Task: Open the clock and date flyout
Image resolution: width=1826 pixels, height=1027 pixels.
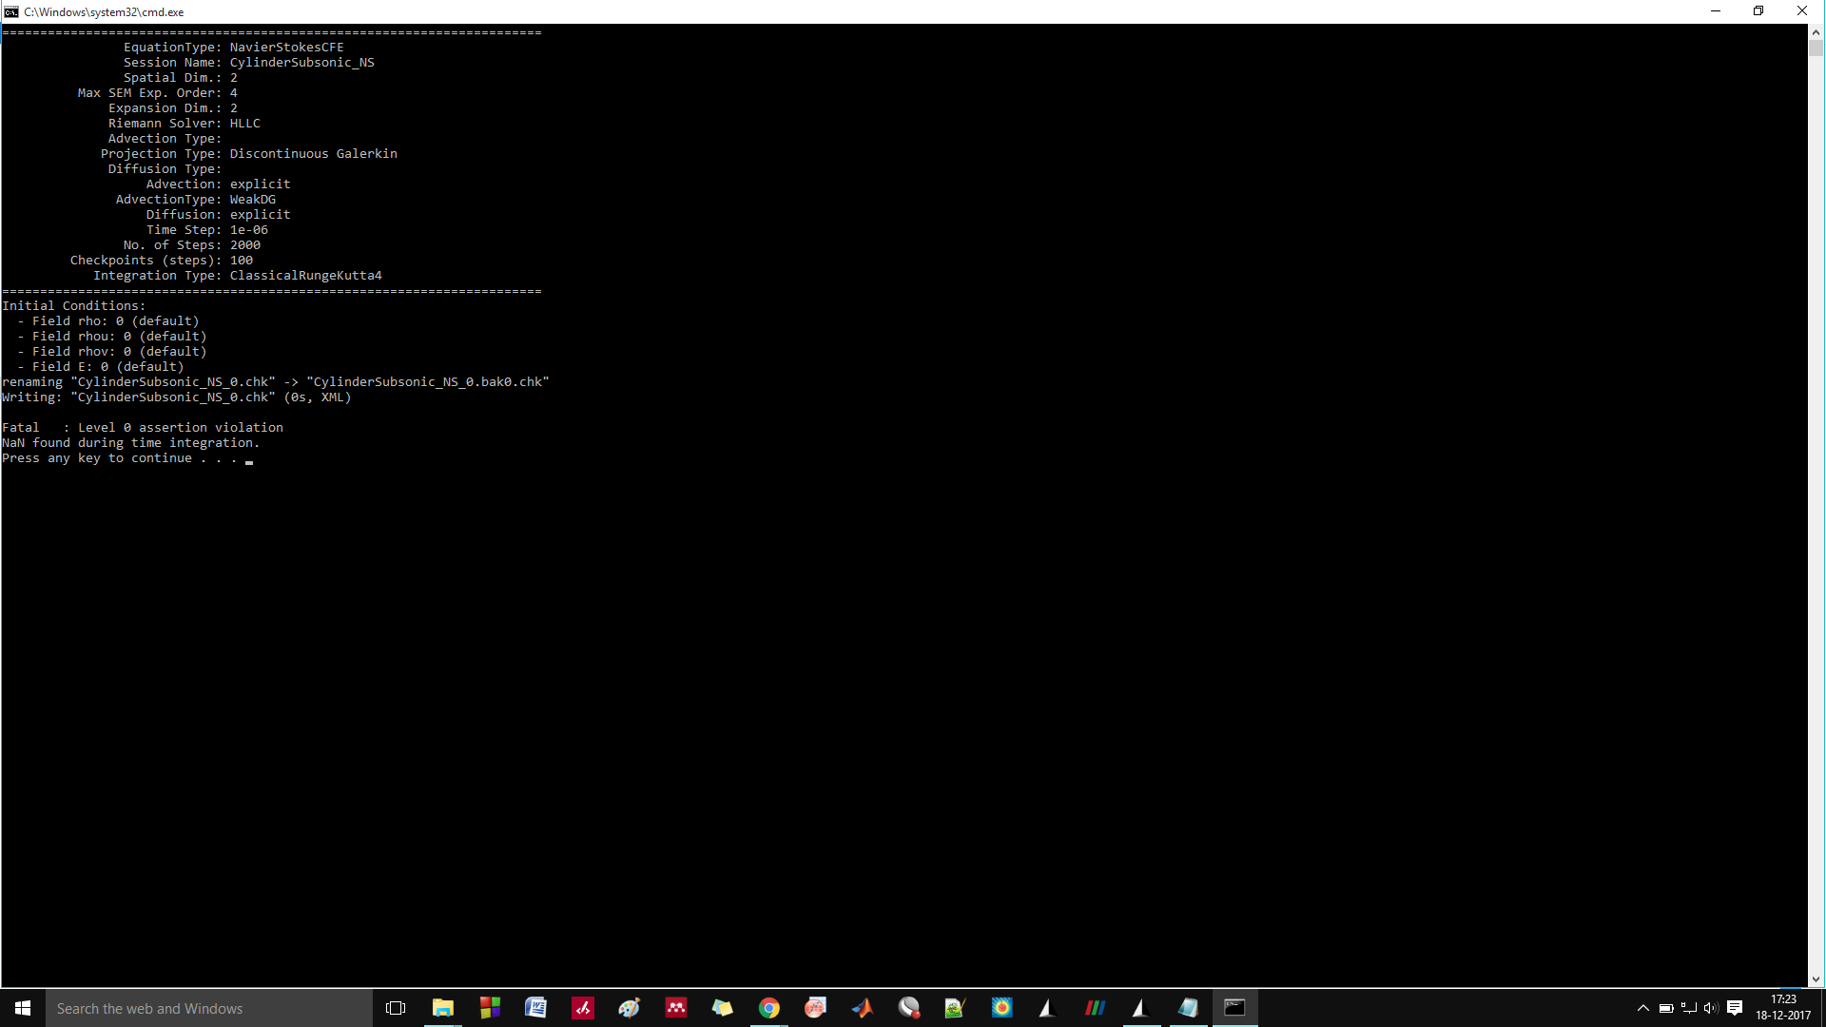Action: click(x=1783, y=1008)
